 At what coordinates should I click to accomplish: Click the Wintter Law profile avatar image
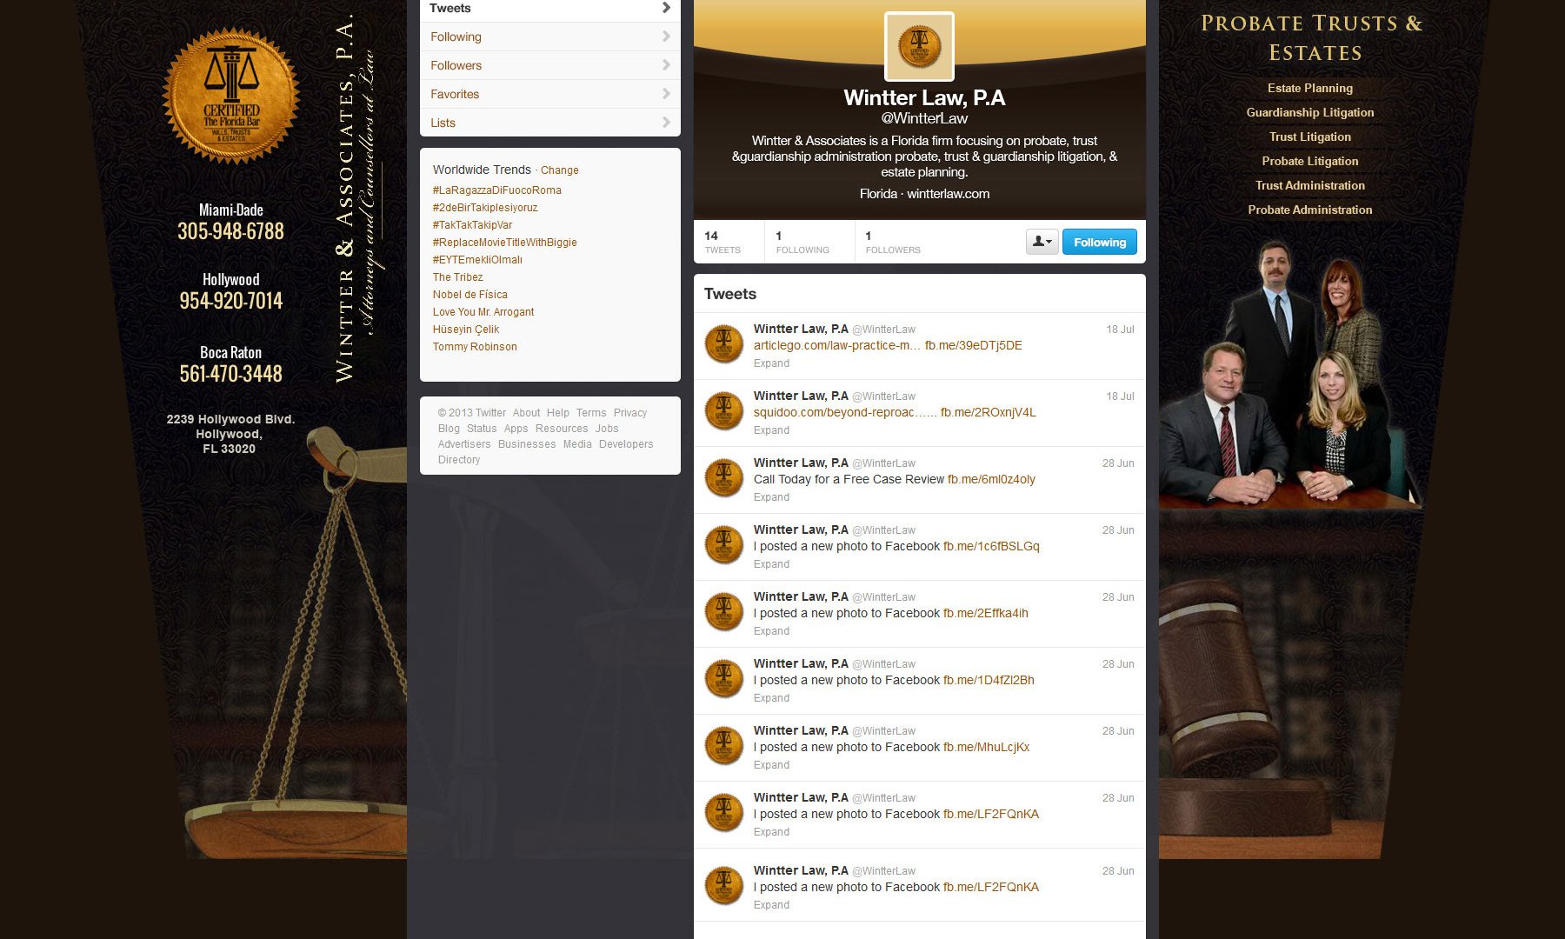[919, 47]
